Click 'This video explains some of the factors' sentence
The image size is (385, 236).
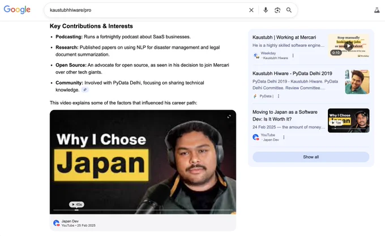pos(123,103)
